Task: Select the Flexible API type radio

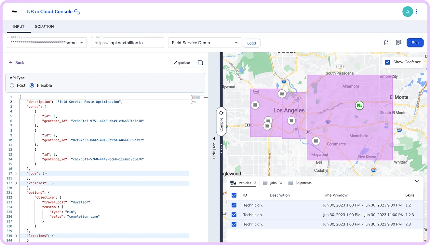Action: click(32, 85)
